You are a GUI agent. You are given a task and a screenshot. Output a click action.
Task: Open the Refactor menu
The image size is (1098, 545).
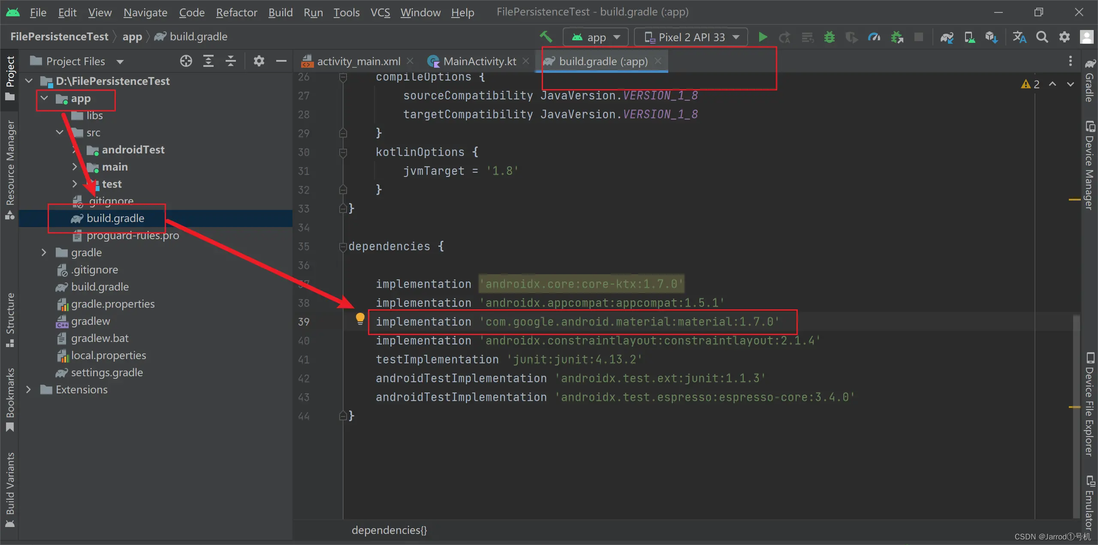click(x=236, y=12)
